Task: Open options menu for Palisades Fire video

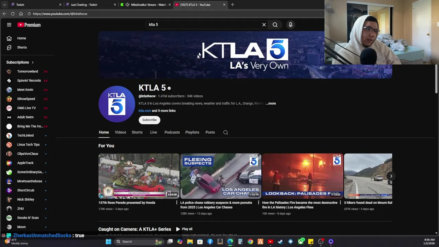Action: (x=340, y=203)
